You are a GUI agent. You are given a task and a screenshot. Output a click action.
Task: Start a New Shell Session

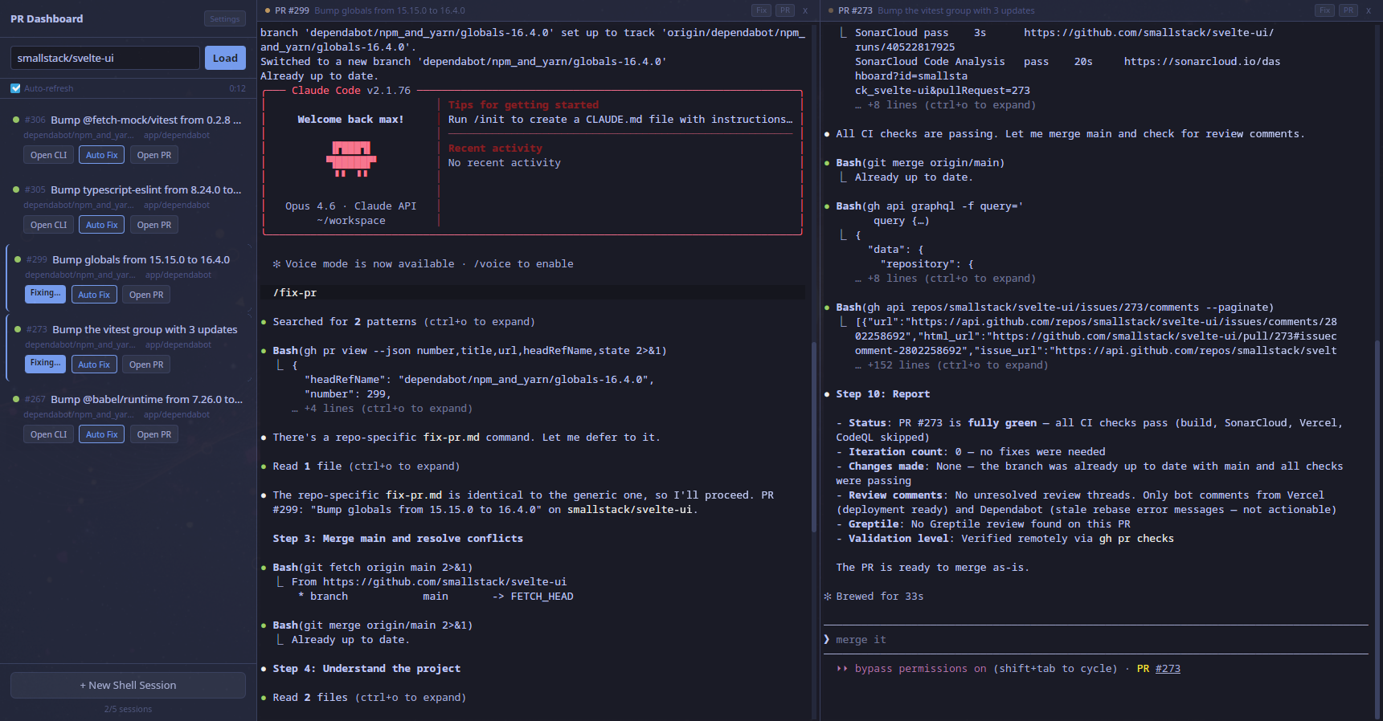(x=128, y=685)
